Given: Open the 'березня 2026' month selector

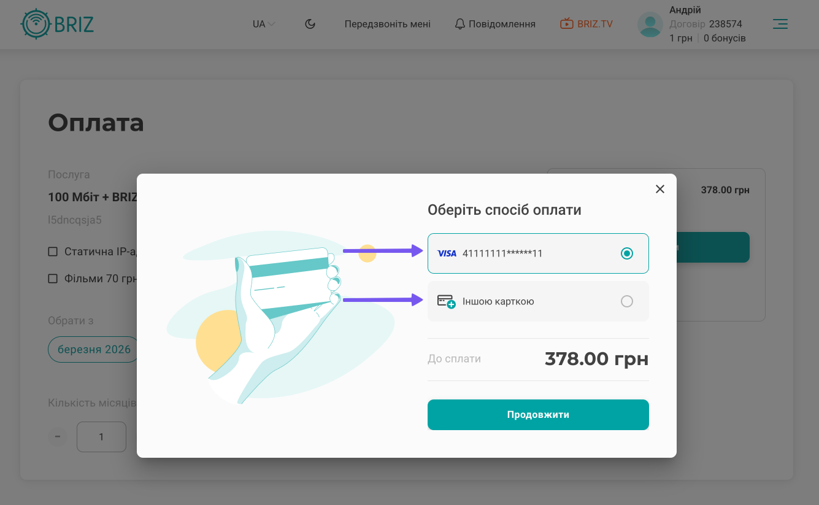Looking at the screenshot, I should click(x=94, y=349).
